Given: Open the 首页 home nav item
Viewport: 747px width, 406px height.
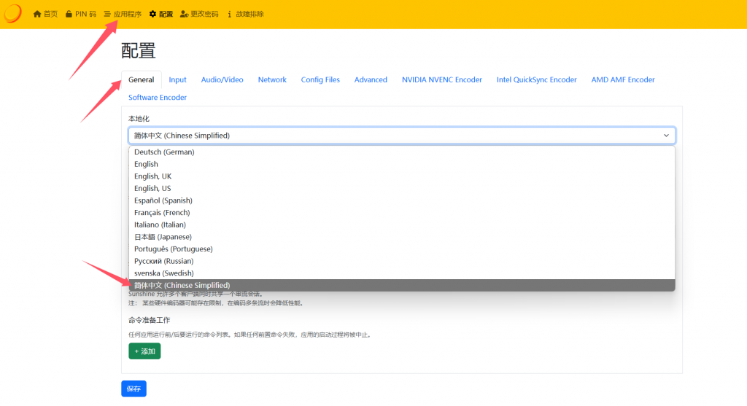Looking at the screenshot, I should (x=45, y=15).
